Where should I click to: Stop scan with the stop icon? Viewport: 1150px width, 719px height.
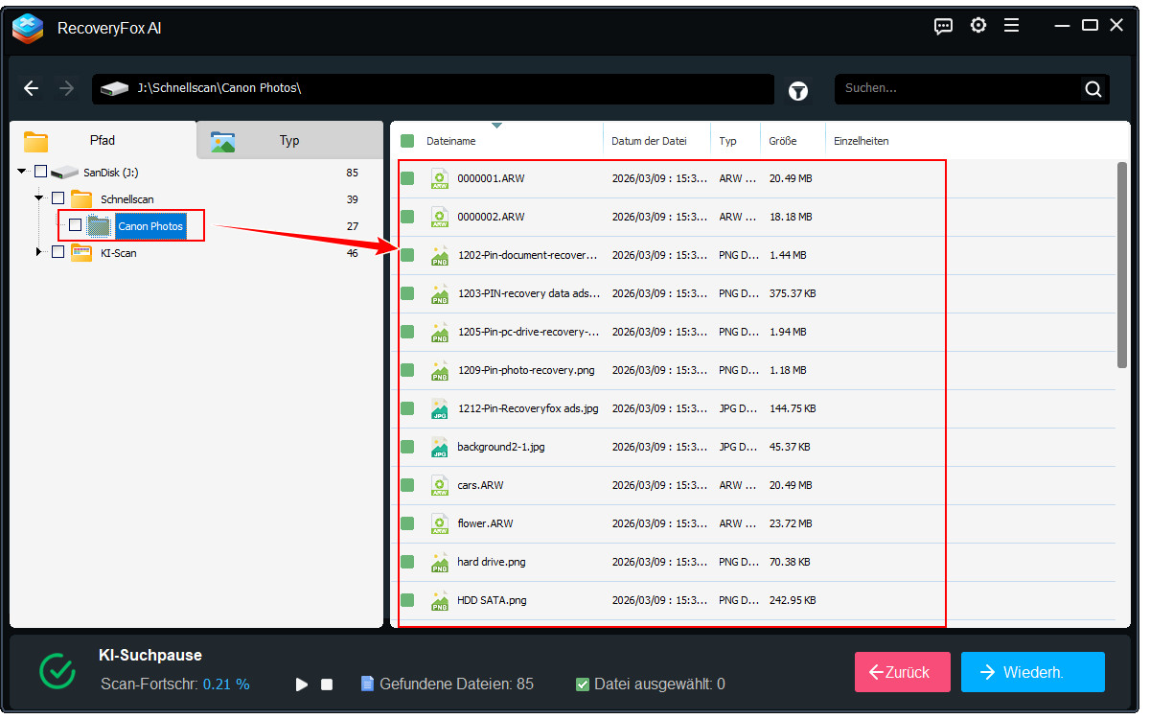(x=327, y=684)
